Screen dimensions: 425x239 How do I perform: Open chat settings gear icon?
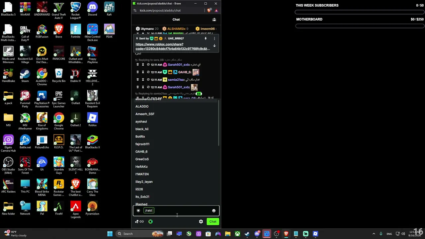(201, 222)
